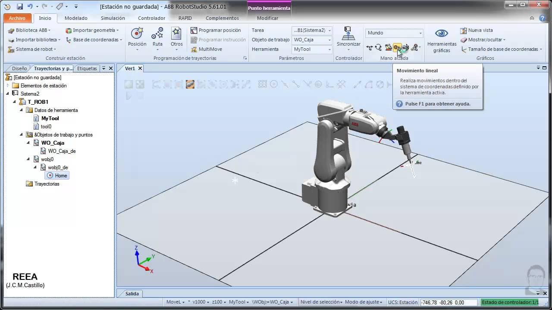Viewport: 552px width, 310px height.
Task: Toggle the highlighted surface selection icon in the view toolbar
Action: pos(190,84)
